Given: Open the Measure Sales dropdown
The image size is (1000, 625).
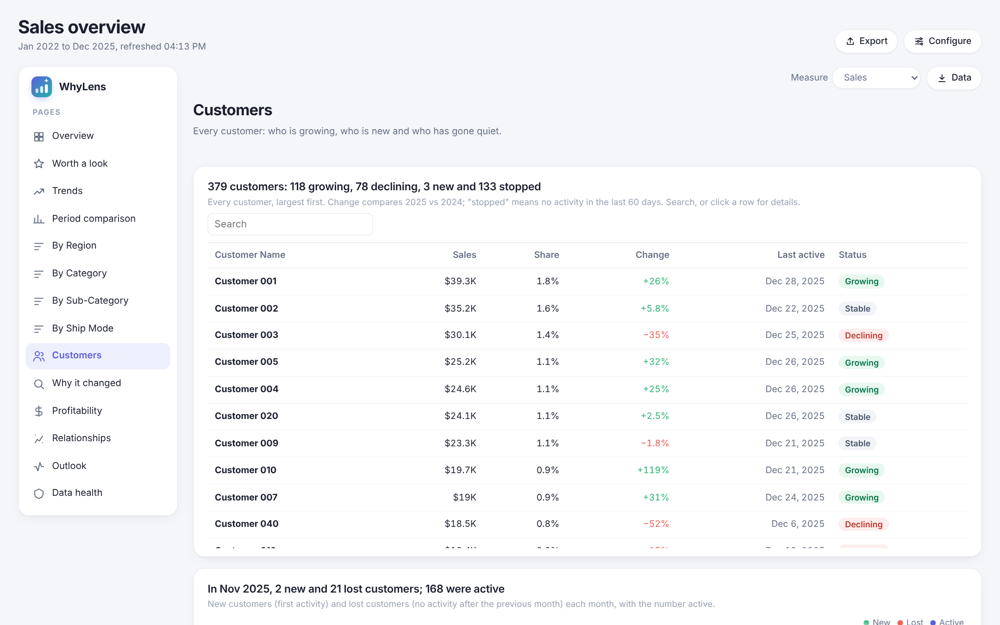Looking at the screenshot, I should coord(876,78).
